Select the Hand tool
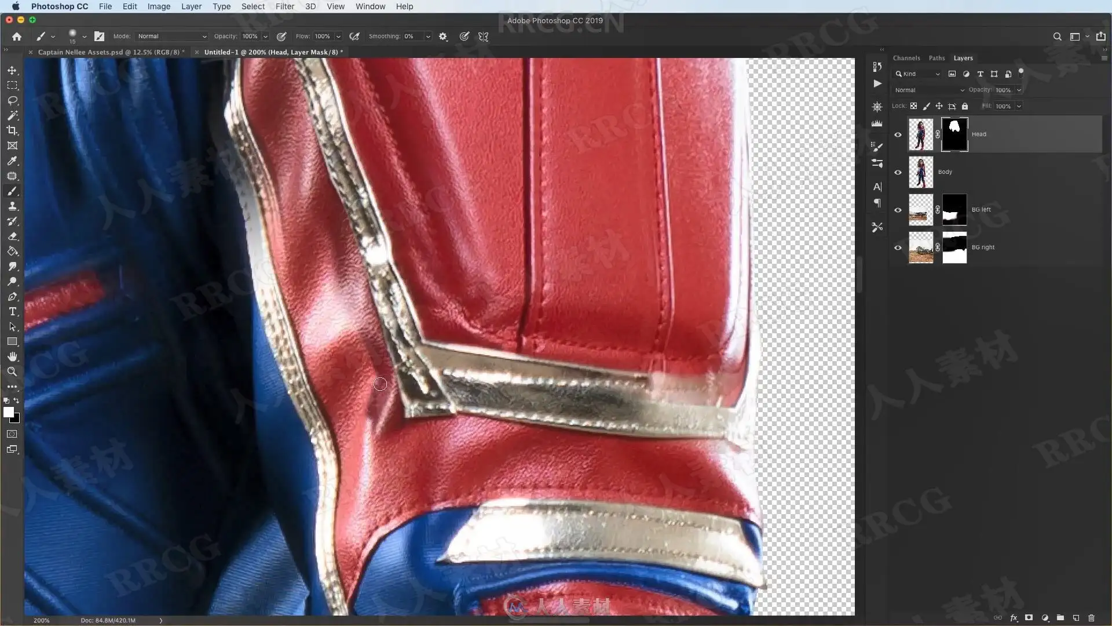The image size is (1112, 626). [12, 356]
